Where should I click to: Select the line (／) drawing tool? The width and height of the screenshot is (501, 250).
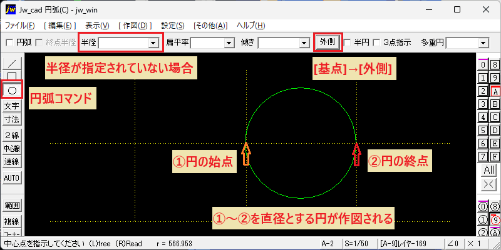[12, 64]
